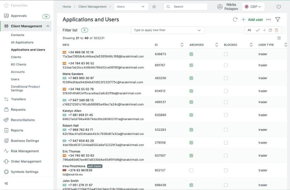Collapse sidebar with double chevron icon
Screen dimensions: 290x190
pos(6,183)
